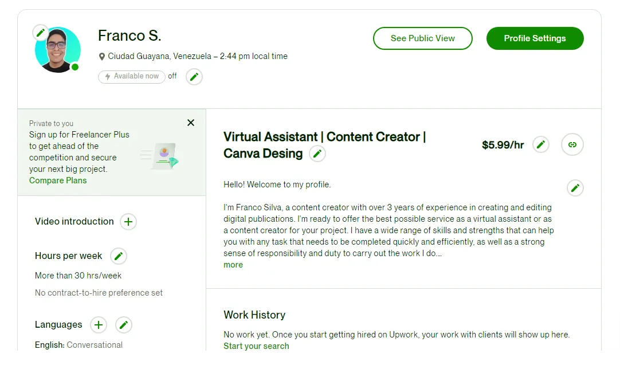Viewport: 620px width, 373px height.
Task: Click Hello! Welcome to my profile text
Action: click(277, 184)
